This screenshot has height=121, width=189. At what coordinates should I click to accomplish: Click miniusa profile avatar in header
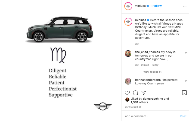coord(128,6)
